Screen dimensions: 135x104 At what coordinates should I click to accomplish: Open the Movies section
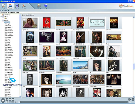[x=17, y=6]
